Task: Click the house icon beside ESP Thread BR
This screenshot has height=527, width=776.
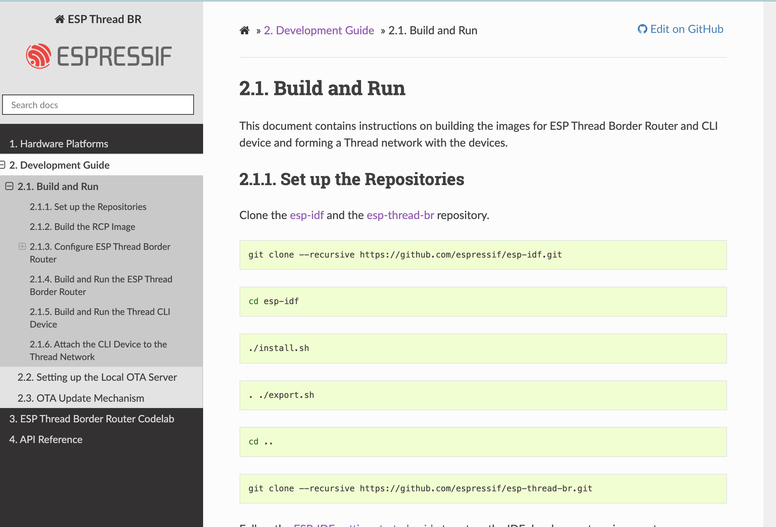Action: (x=60, y=19)
